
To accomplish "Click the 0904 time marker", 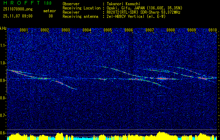I will (87, 30).
